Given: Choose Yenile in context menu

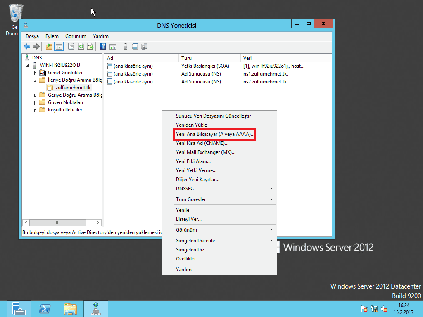Looking at the screenshot, I should [x=219, y=210].
